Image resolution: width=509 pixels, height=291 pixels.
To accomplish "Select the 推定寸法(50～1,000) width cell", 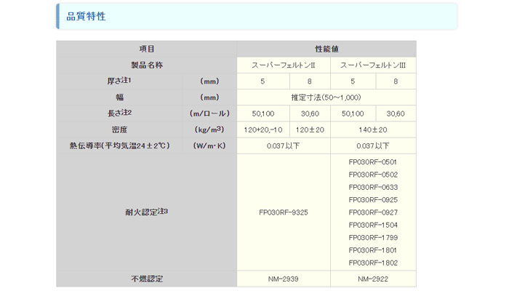I will (x=326, y=97).
